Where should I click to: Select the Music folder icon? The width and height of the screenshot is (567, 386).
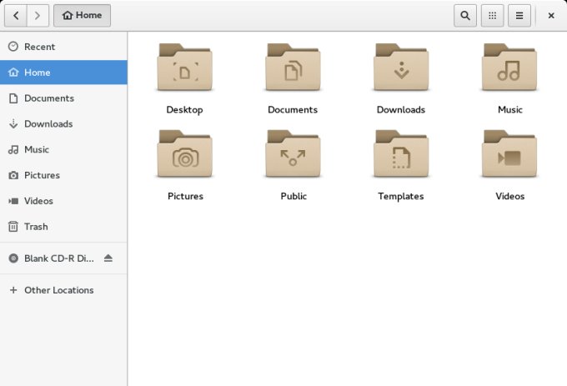pyautogui.click(x=509, y=69)
